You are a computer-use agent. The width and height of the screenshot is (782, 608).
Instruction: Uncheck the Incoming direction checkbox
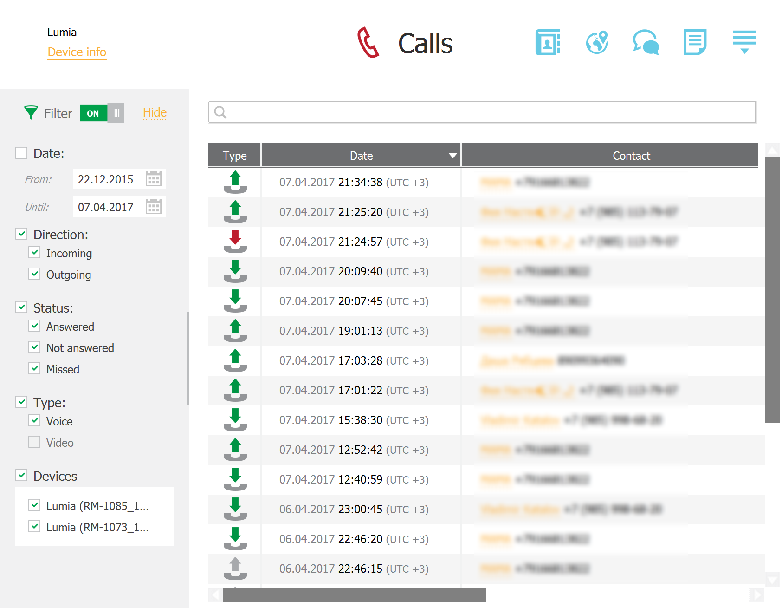point(35,253)
